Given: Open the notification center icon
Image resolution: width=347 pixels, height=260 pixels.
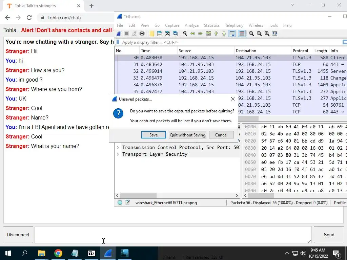Looking at the screenshot, I should 336,253.
